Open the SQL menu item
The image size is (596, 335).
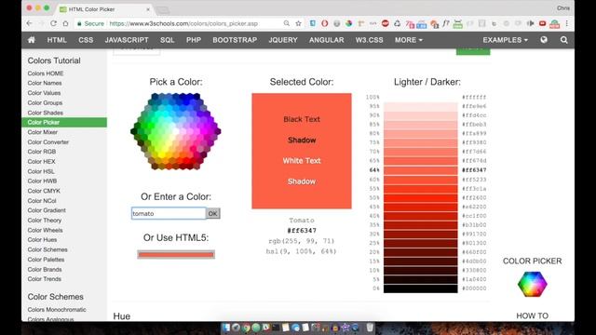click(x=168, y=40)
